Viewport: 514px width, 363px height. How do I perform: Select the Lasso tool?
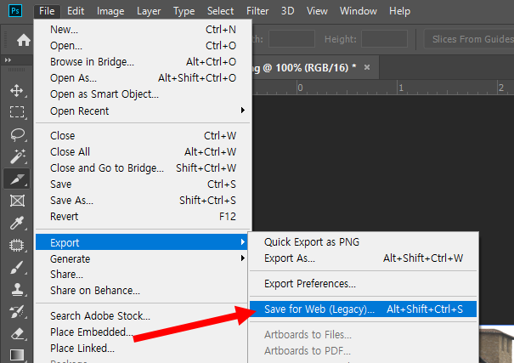17,134
